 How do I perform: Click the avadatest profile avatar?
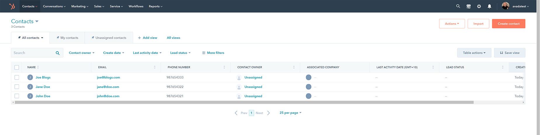pyautogui.click(x=506, y=6)
